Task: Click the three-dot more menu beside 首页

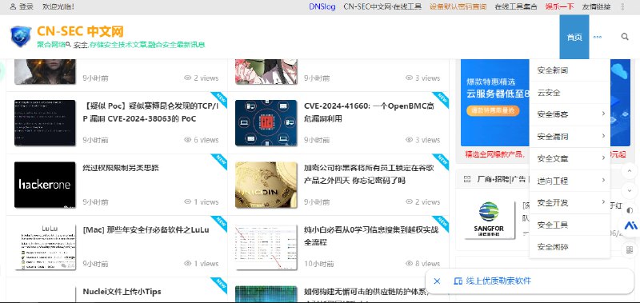Action: click(597, 37)
